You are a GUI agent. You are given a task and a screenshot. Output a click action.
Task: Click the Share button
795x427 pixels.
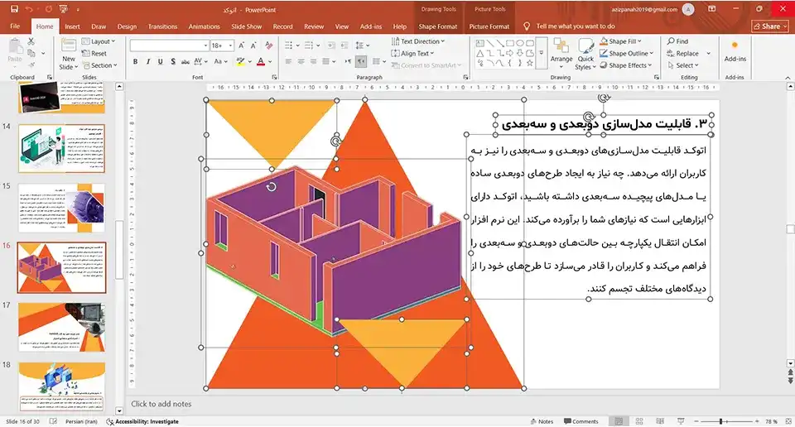(769, 26)
